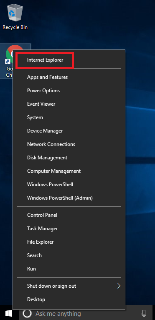Open Computer Management
This screenshot has height=320, width=155.
click(69, 171)
